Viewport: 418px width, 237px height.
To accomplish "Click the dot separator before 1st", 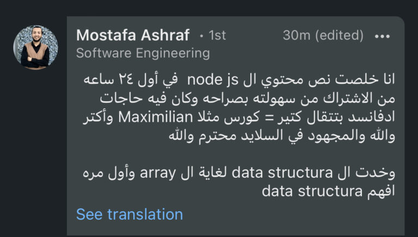I will point(201,36).
